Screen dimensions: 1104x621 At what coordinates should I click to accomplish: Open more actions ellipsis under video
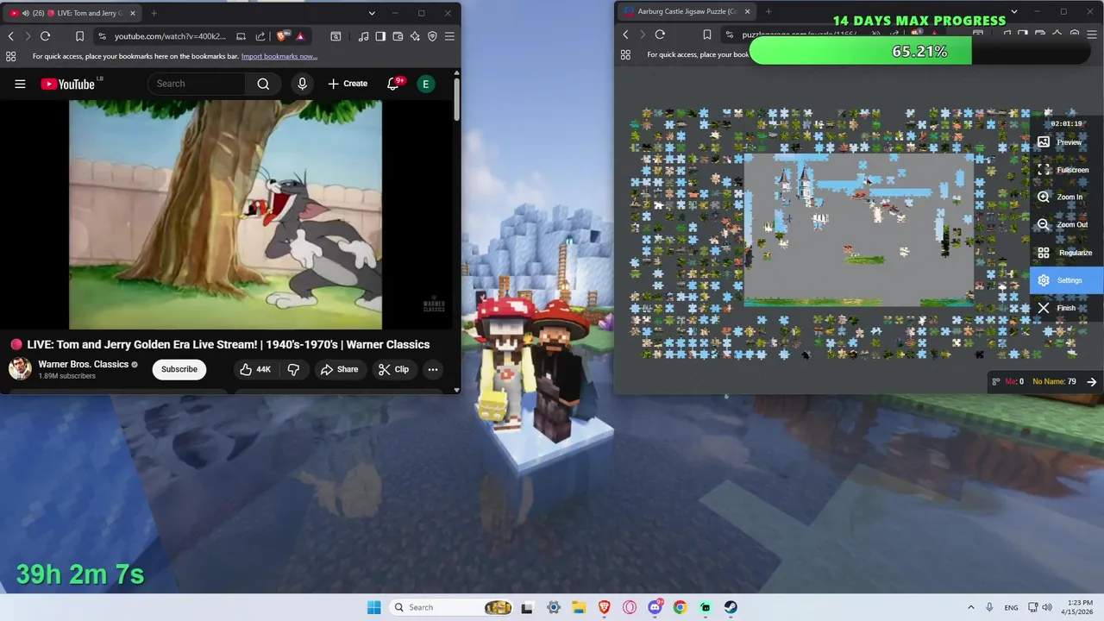coord(433,369)
